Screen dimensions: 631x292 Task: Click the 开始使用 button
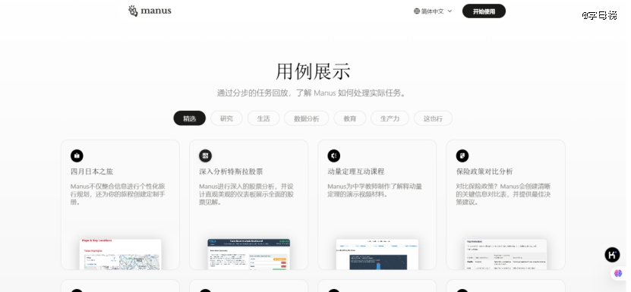[x=484, y=11]
